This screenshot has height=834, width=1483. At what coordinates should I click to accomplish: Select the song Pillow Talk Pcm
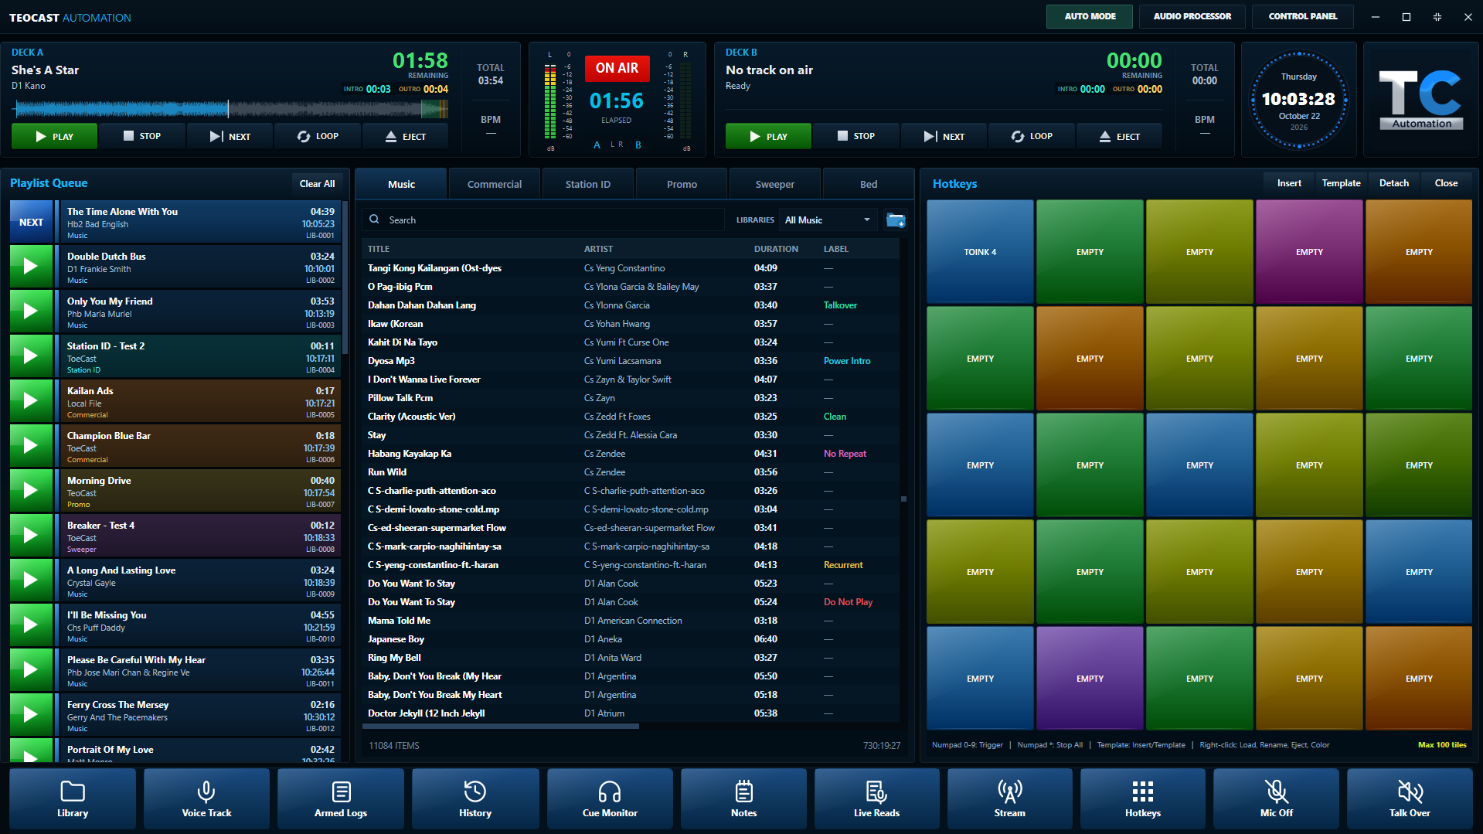point(630,398)
